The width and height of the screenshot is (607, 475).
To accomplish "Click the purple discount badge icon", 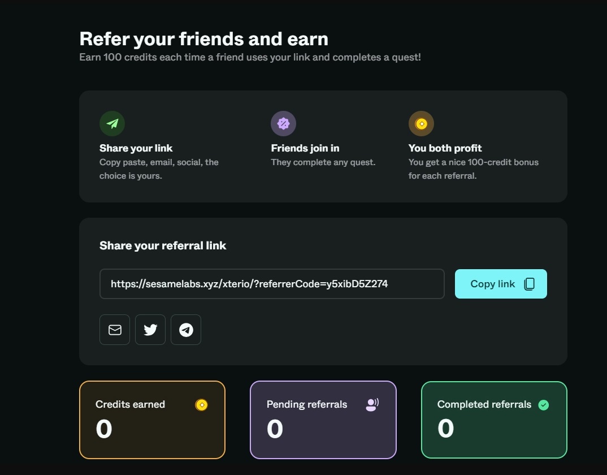I will coord(283,124).
